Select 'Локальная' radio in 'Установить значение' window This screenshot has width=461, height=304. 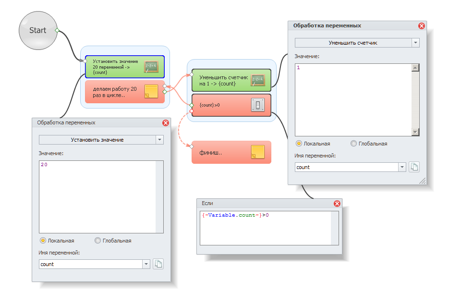click(x=43, y=241)
